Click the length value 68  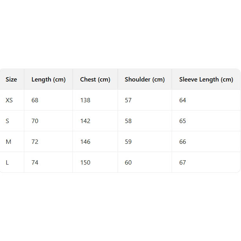[x=35, y=100]
